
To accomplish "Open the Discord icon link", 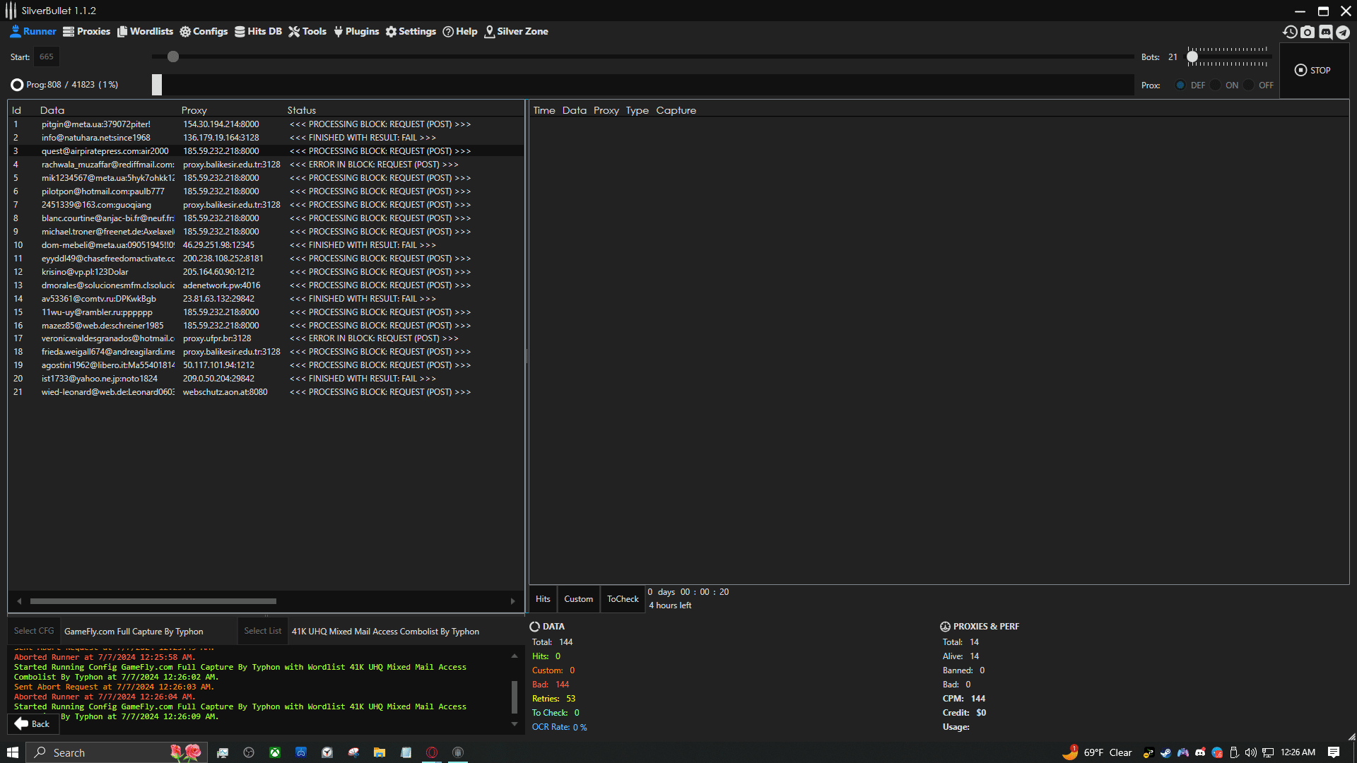I will tap(1325, 32).
